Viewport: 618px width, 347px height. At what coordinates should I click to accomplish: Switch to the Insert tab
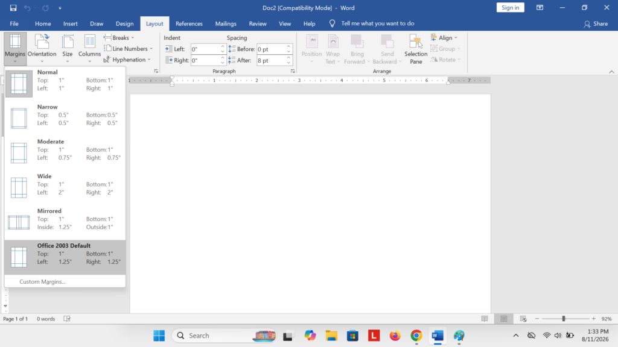click(x=70, y=23)
